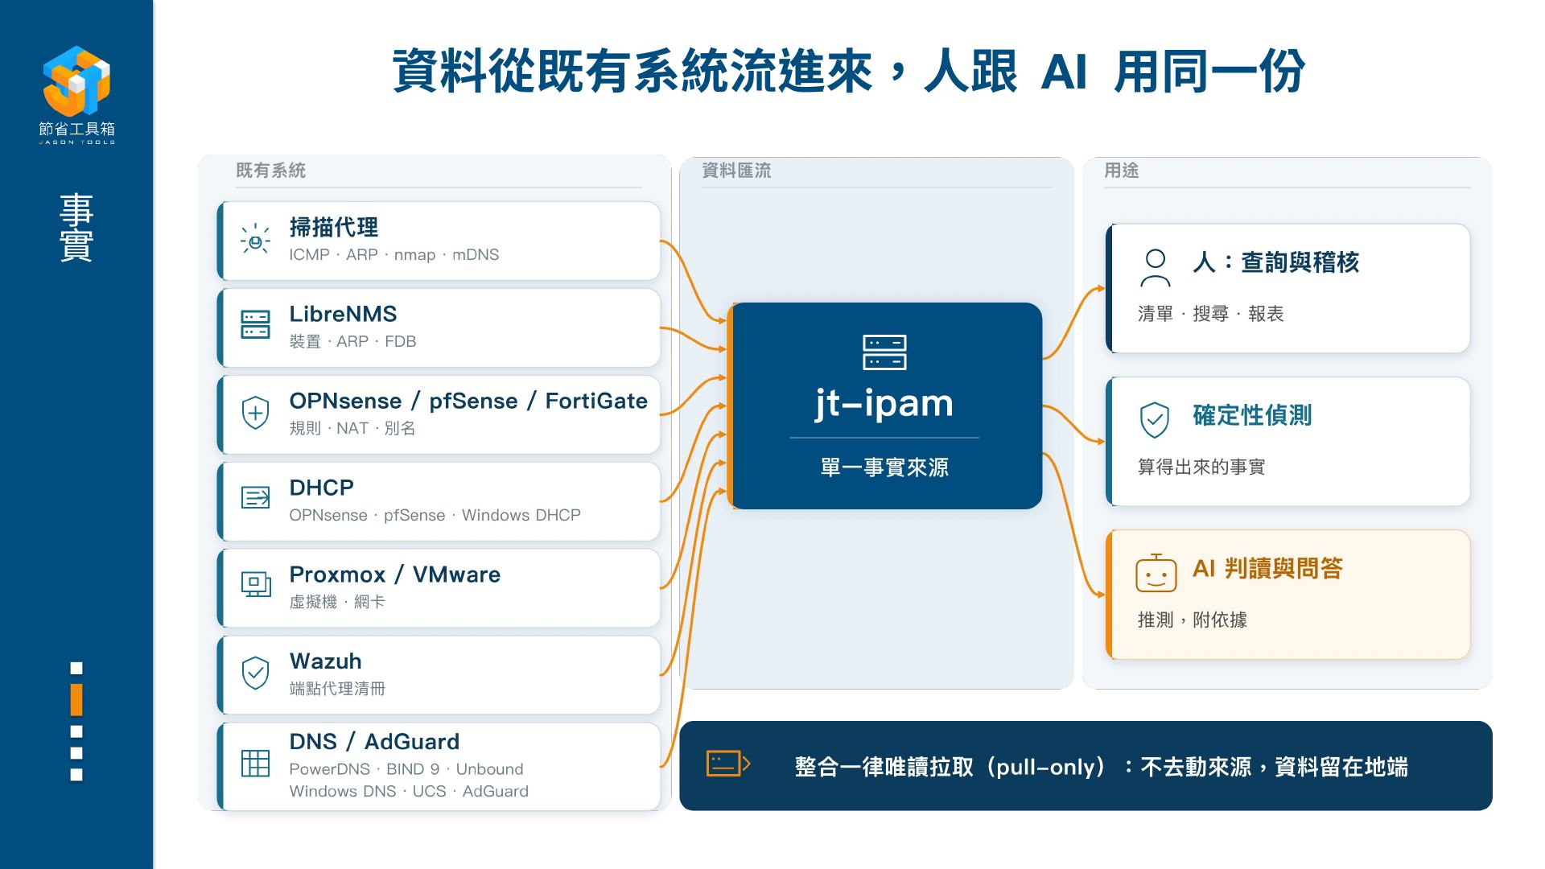1545x869 pixels.
Task: Select the DNS / AdGuard card title
Action: (374, 742)
